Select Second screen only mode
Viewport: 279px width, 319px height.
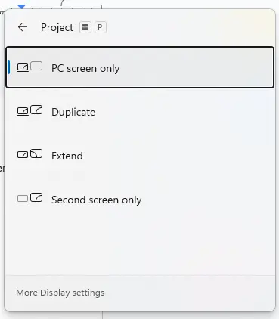pyautogui.click(x=140, y=199)
